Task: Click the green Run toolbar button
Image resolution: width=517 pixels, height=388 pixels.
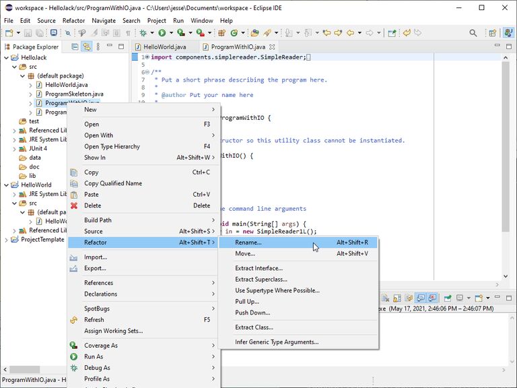Action: (x=162, y=32)
